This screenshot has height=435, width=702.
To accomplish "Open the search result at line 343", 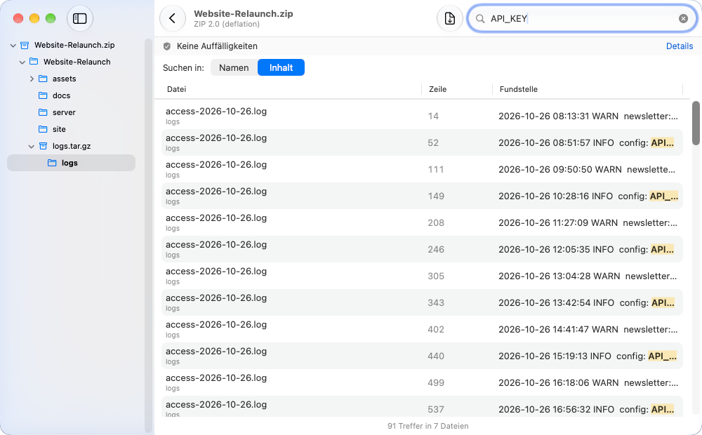I will tap(422, 302).
